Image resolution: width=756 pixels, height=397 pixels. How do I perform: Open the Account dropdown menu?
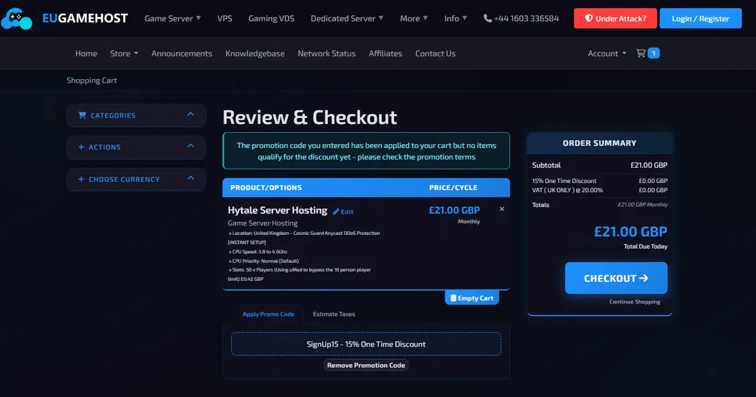click(x=607, y=53)
